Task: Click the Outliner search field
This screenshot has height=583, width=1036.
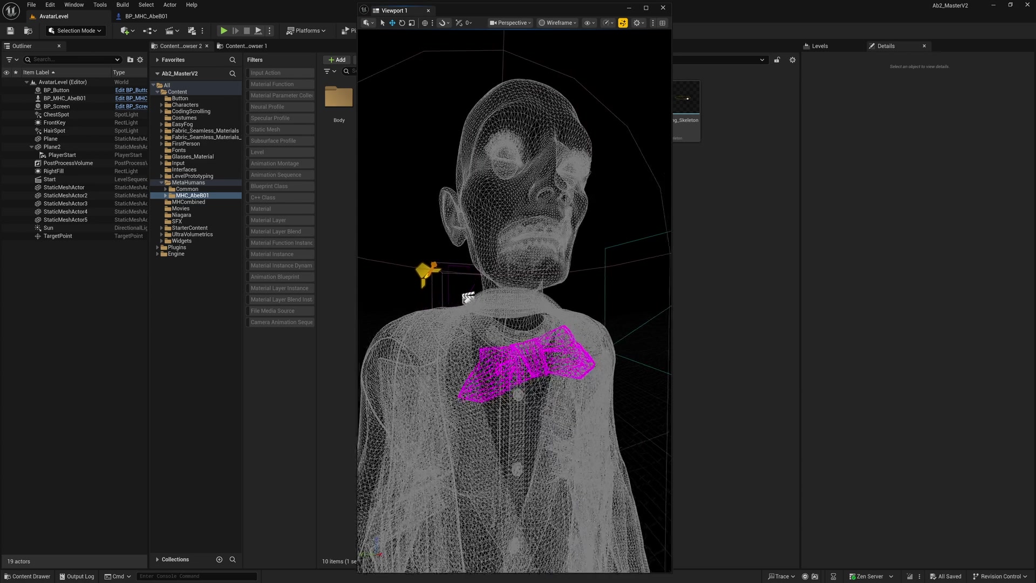Action: 72,59
